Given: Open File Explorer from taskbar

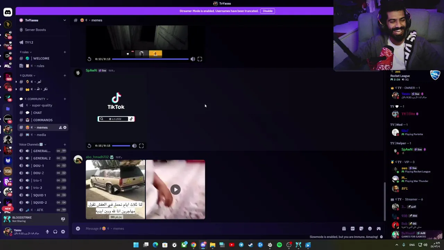Looking at the screenshot, I should (212, 245).
